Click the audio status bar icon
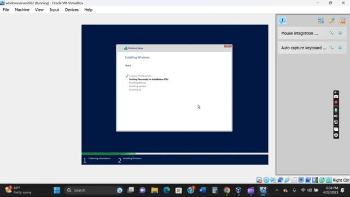The image size is (350, 197). [x=273, y=180]
